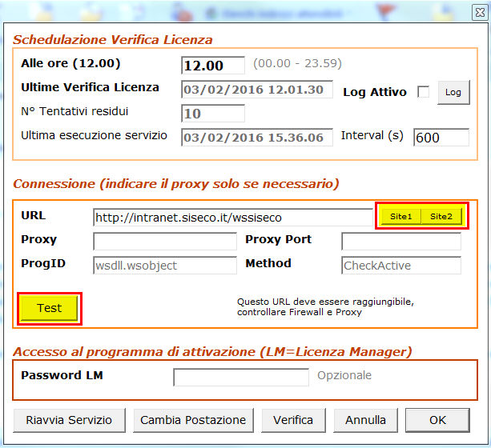Click the Method field showing CheckActive

point(400,265)
